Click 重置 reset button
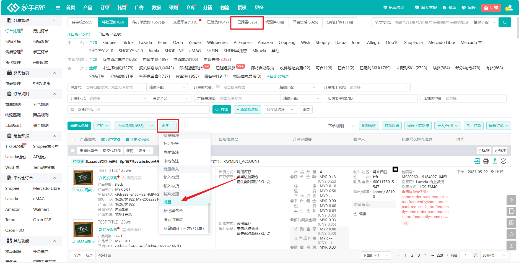519x263 pixels. coord(306,109)
